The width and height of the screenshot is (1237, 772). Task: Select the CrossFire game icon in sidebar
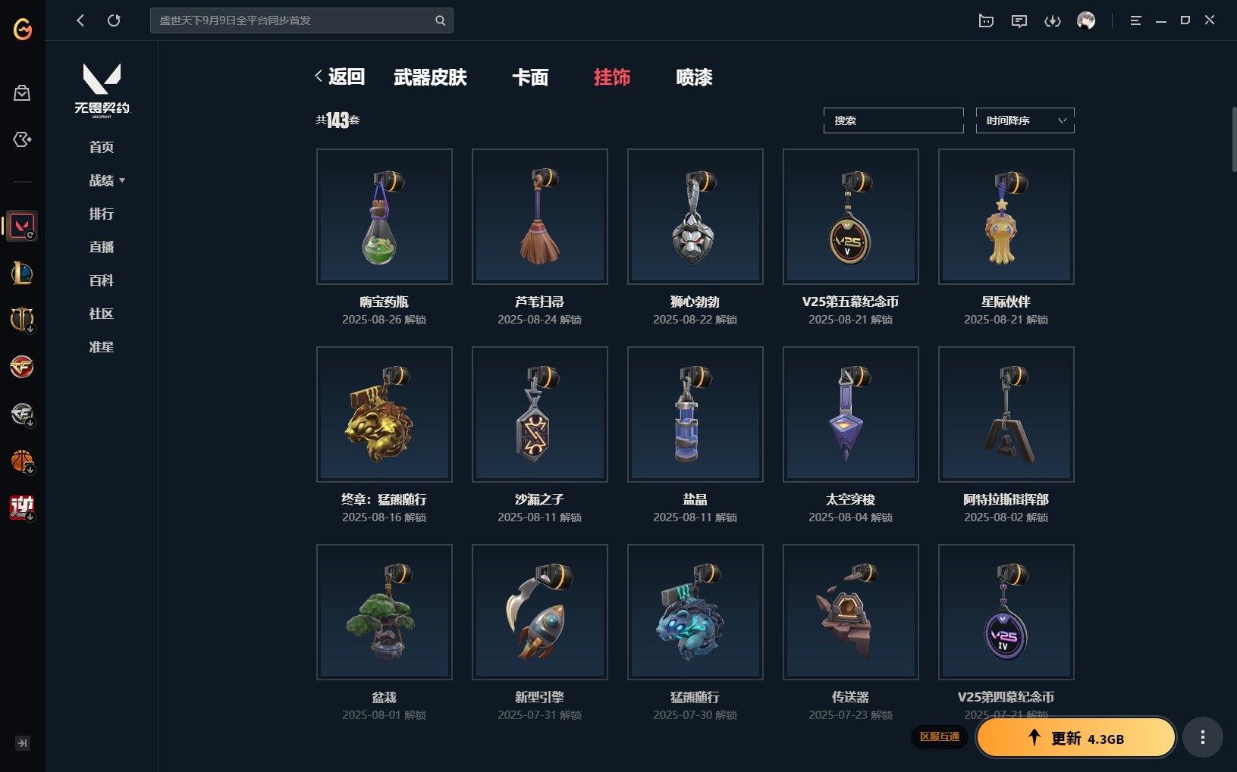tap(22, 367)
